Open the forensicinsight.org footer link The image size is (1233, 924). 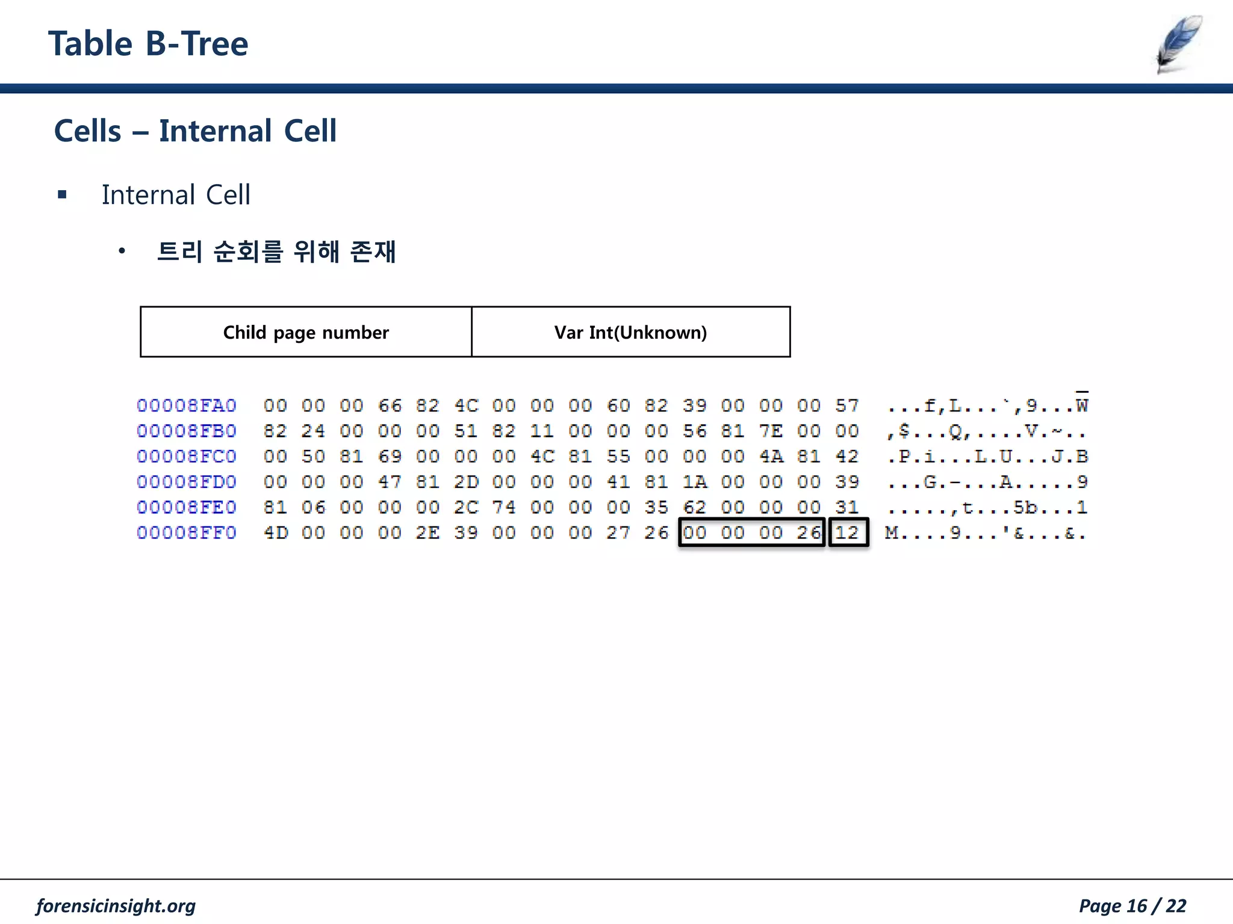[116, 905]
